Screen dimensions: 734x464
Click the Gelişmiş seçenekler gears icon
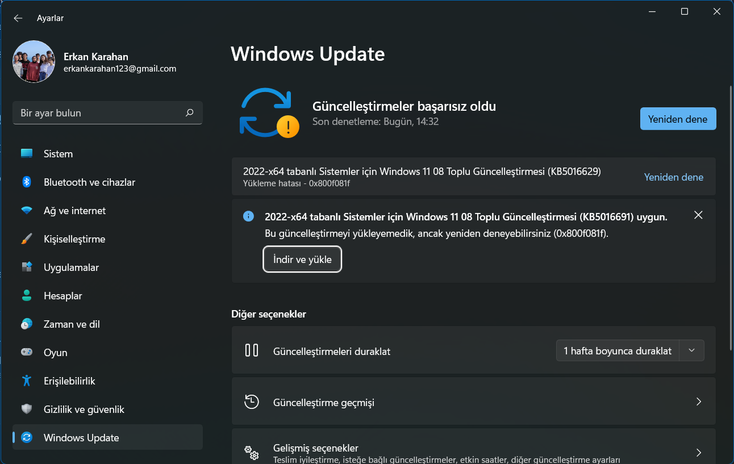coord(252,453)
